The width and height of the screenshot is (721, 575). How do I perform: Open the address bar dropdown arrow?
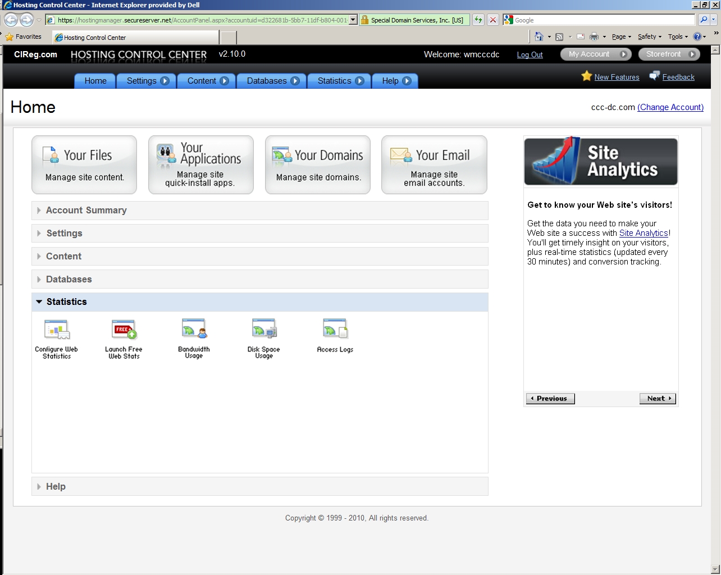(353, 20)
